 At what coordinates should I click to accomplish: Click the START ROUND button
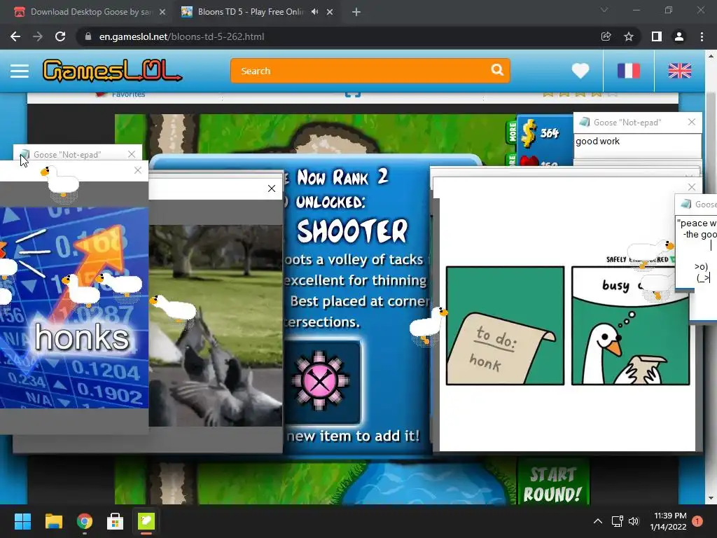[x=552, y=484]
